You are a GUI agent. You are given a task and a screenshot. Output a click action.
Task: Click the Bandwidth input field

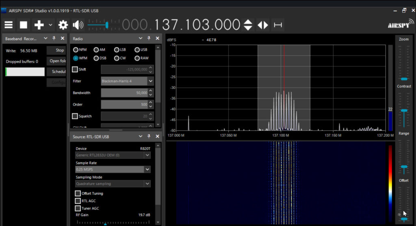[124, 93]
